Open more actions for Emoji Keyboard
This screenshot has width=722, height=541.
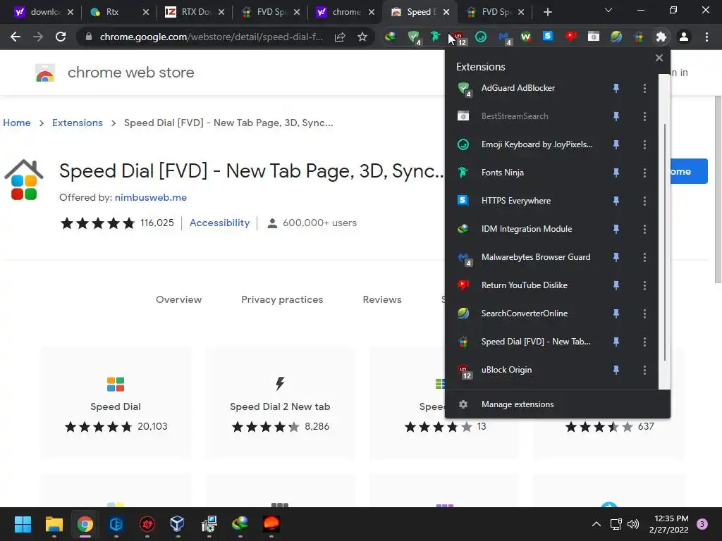[x=644, y=144]
